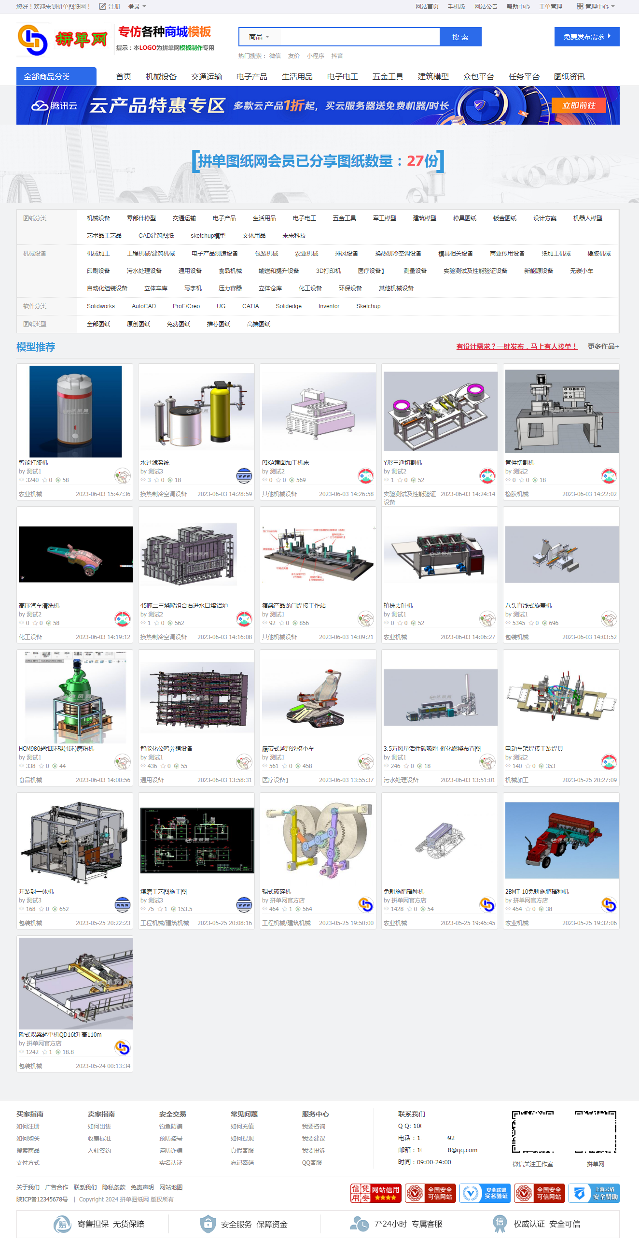Open the 更多作品+ link

603,346
